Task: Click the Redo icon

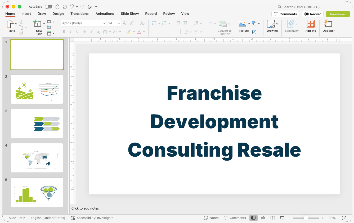Action: tap(82, 7)
